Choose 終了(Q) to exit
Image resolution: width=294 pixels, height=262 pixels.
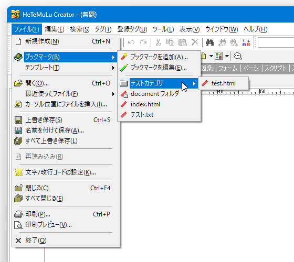[x=66, y=241]
